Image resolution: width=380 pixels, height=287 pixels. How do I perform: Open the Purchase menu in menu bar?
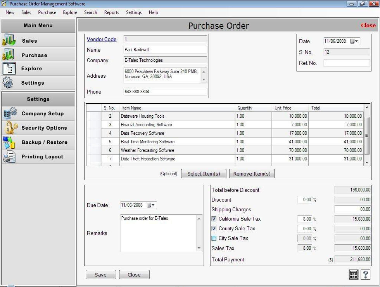pyautogui.click(x=47, y=12)
